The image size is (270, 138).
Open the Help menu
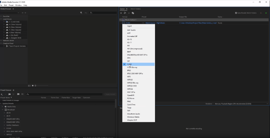point(25,5)
